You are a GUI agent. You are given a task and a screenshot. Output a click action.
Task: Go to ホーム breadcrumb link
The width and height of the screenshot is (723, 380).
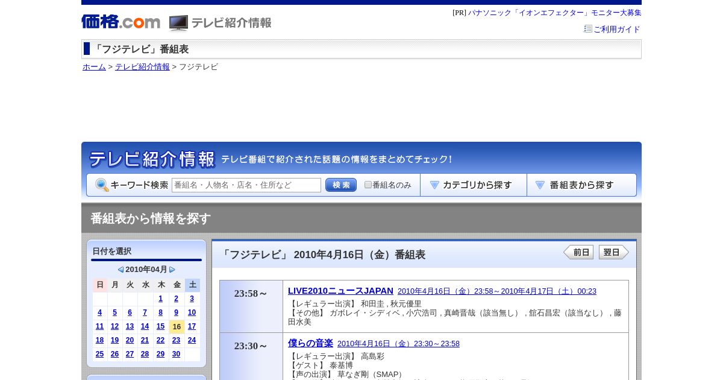pos(94,67)
